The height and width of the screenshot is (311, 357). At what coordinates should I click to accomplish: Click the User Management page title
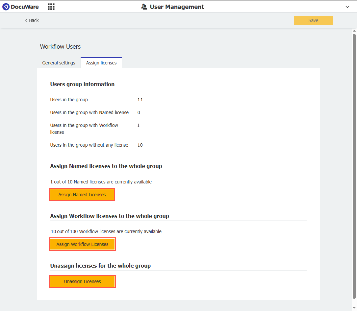click(x=177, y=7)
